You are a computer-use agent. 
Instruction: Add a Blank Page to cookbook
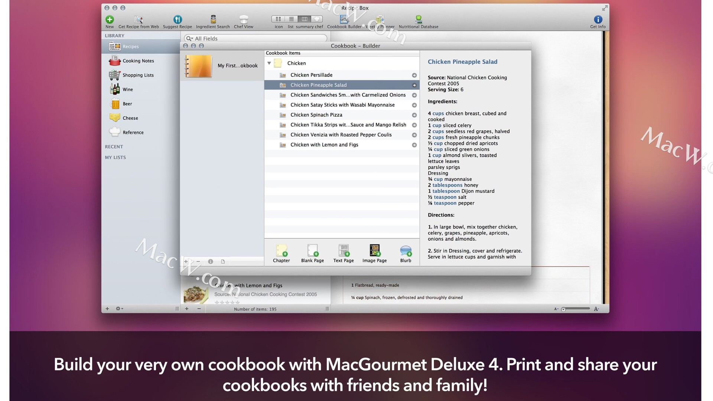(313, 253)
